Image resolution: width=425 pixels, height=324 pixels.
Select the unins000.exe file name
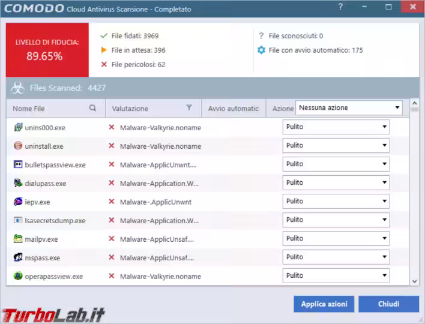pyautogui.click(x=45, y=128)
